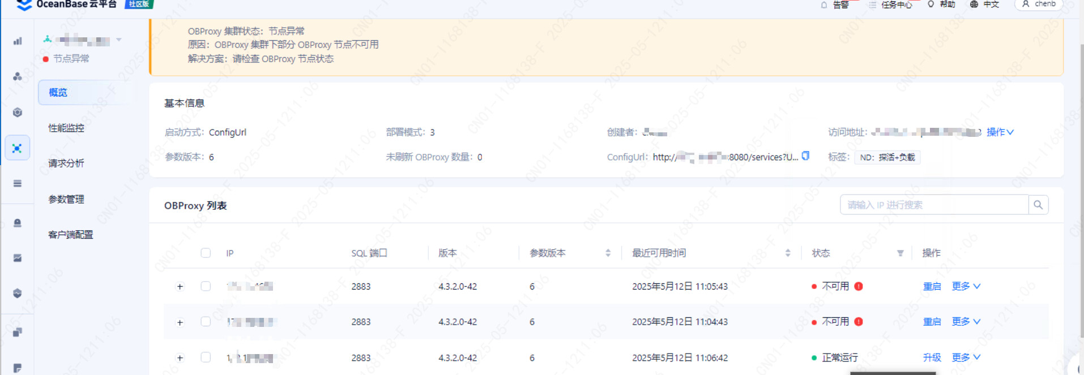This screenshot has height=375, width=1084.
Task: Check the row with time 11:04:43
Action: click(x=206, y=322)
